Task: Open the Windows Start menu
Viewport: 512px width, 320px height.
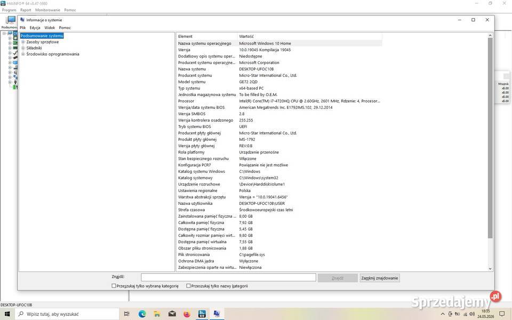Action: (x=7, y=314)
